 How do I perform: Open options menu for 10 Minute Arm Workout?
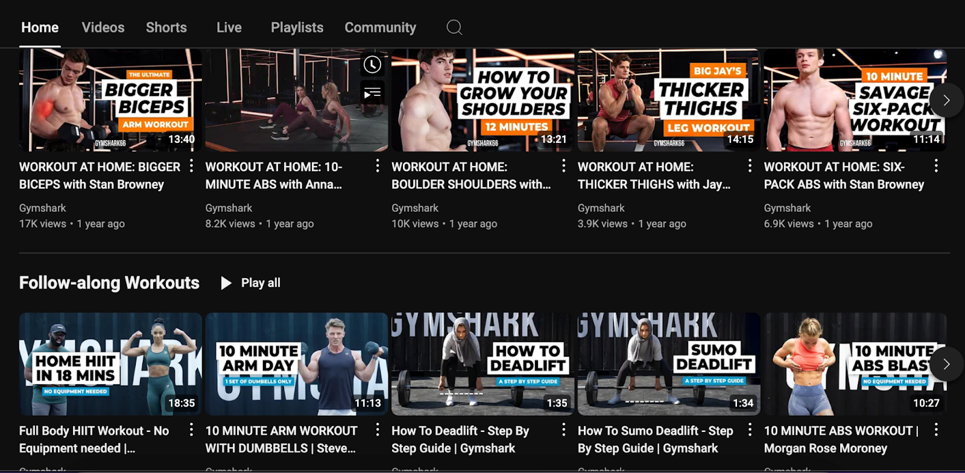378,430
